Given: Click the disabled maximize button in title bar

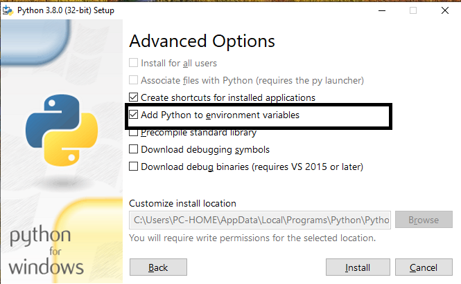Looking at the screenshot, I should tap(413, 10).
